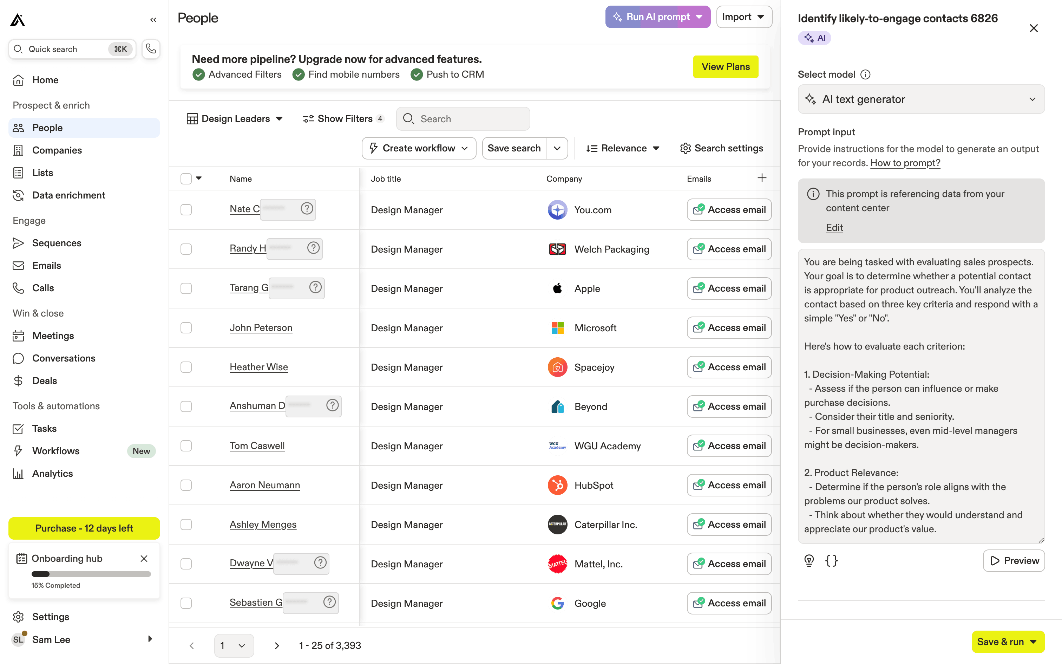Click the plus icon to add column
Image resolution: width=1062 pixels, height=664 pixels.
(x=762, y=178)
